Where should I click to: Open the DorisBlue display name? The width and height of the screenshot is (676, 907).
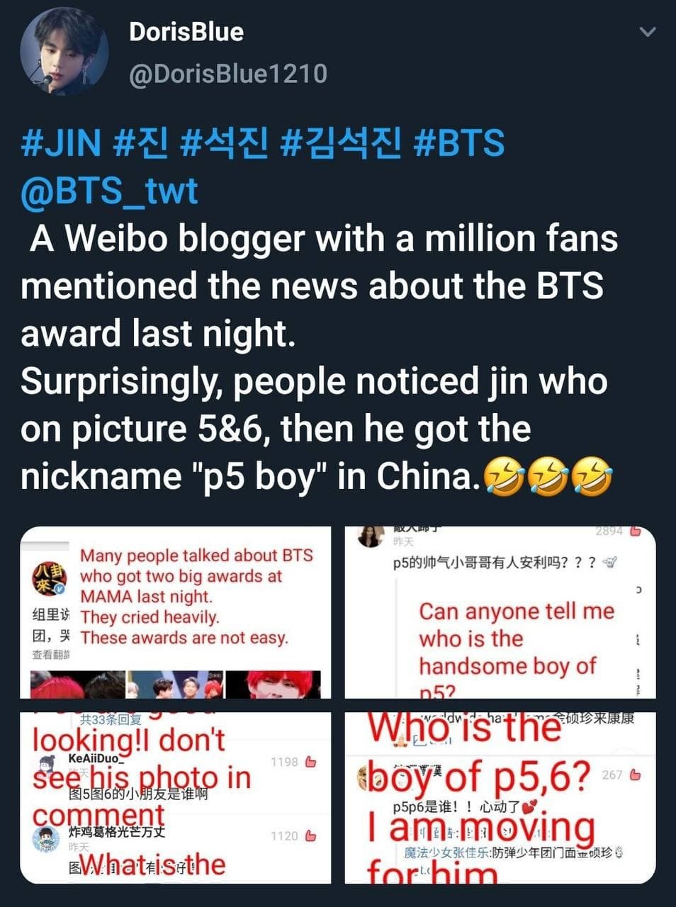[186, 32]
